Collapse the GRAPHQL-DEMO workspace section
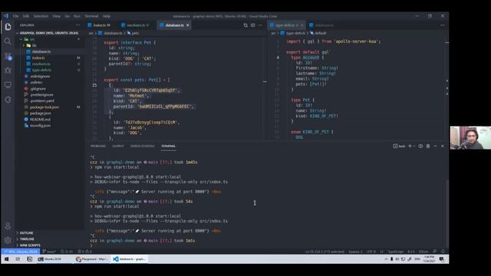Screen dimensions: 491x276 49,33
